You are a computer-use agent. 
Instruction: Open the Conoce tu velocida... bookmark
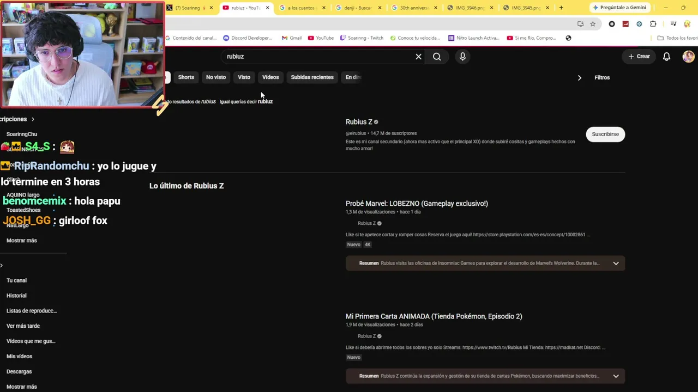(x=414, y=38)
